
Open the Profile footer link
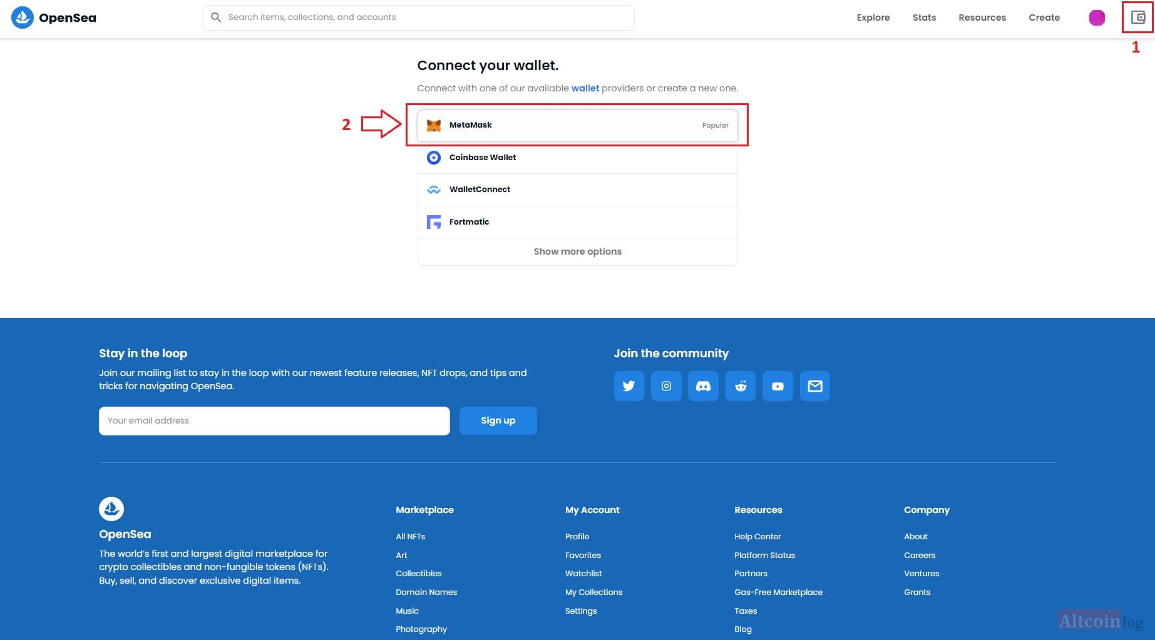(x=577, y=536)
